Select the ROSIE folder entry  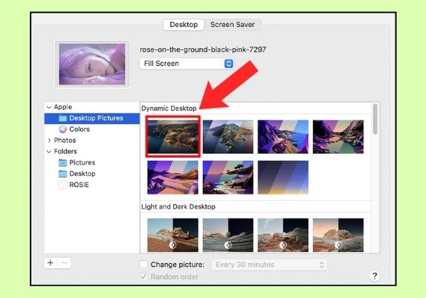coord(74,184)
